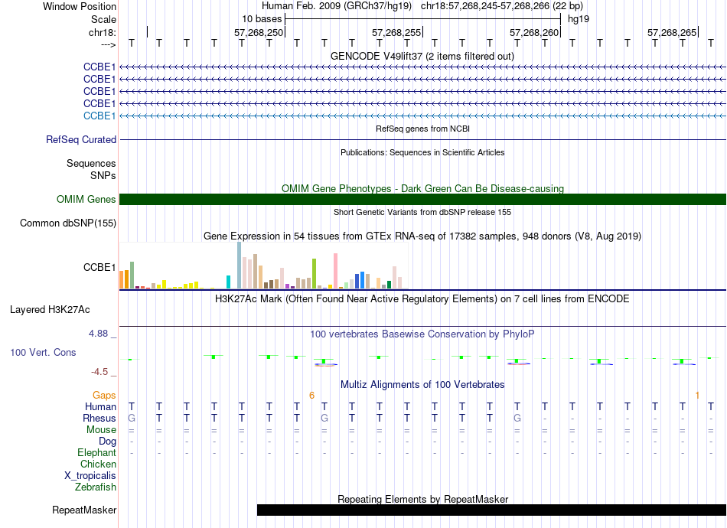The image size is (727, 528).
Task: Click the chr18: ruler label
Action: [x=102, y=32]
